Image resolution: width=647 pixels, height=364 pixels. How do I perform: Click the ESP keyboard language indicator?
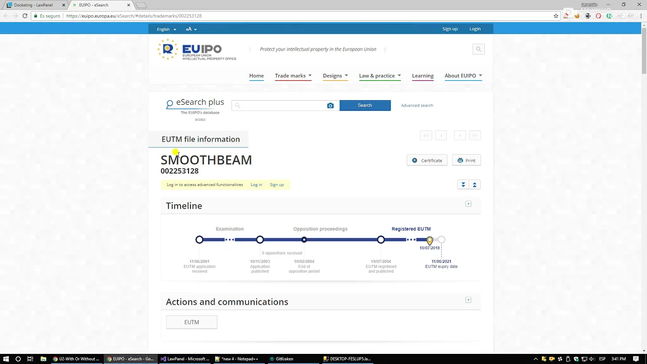(x=602, y=359)
